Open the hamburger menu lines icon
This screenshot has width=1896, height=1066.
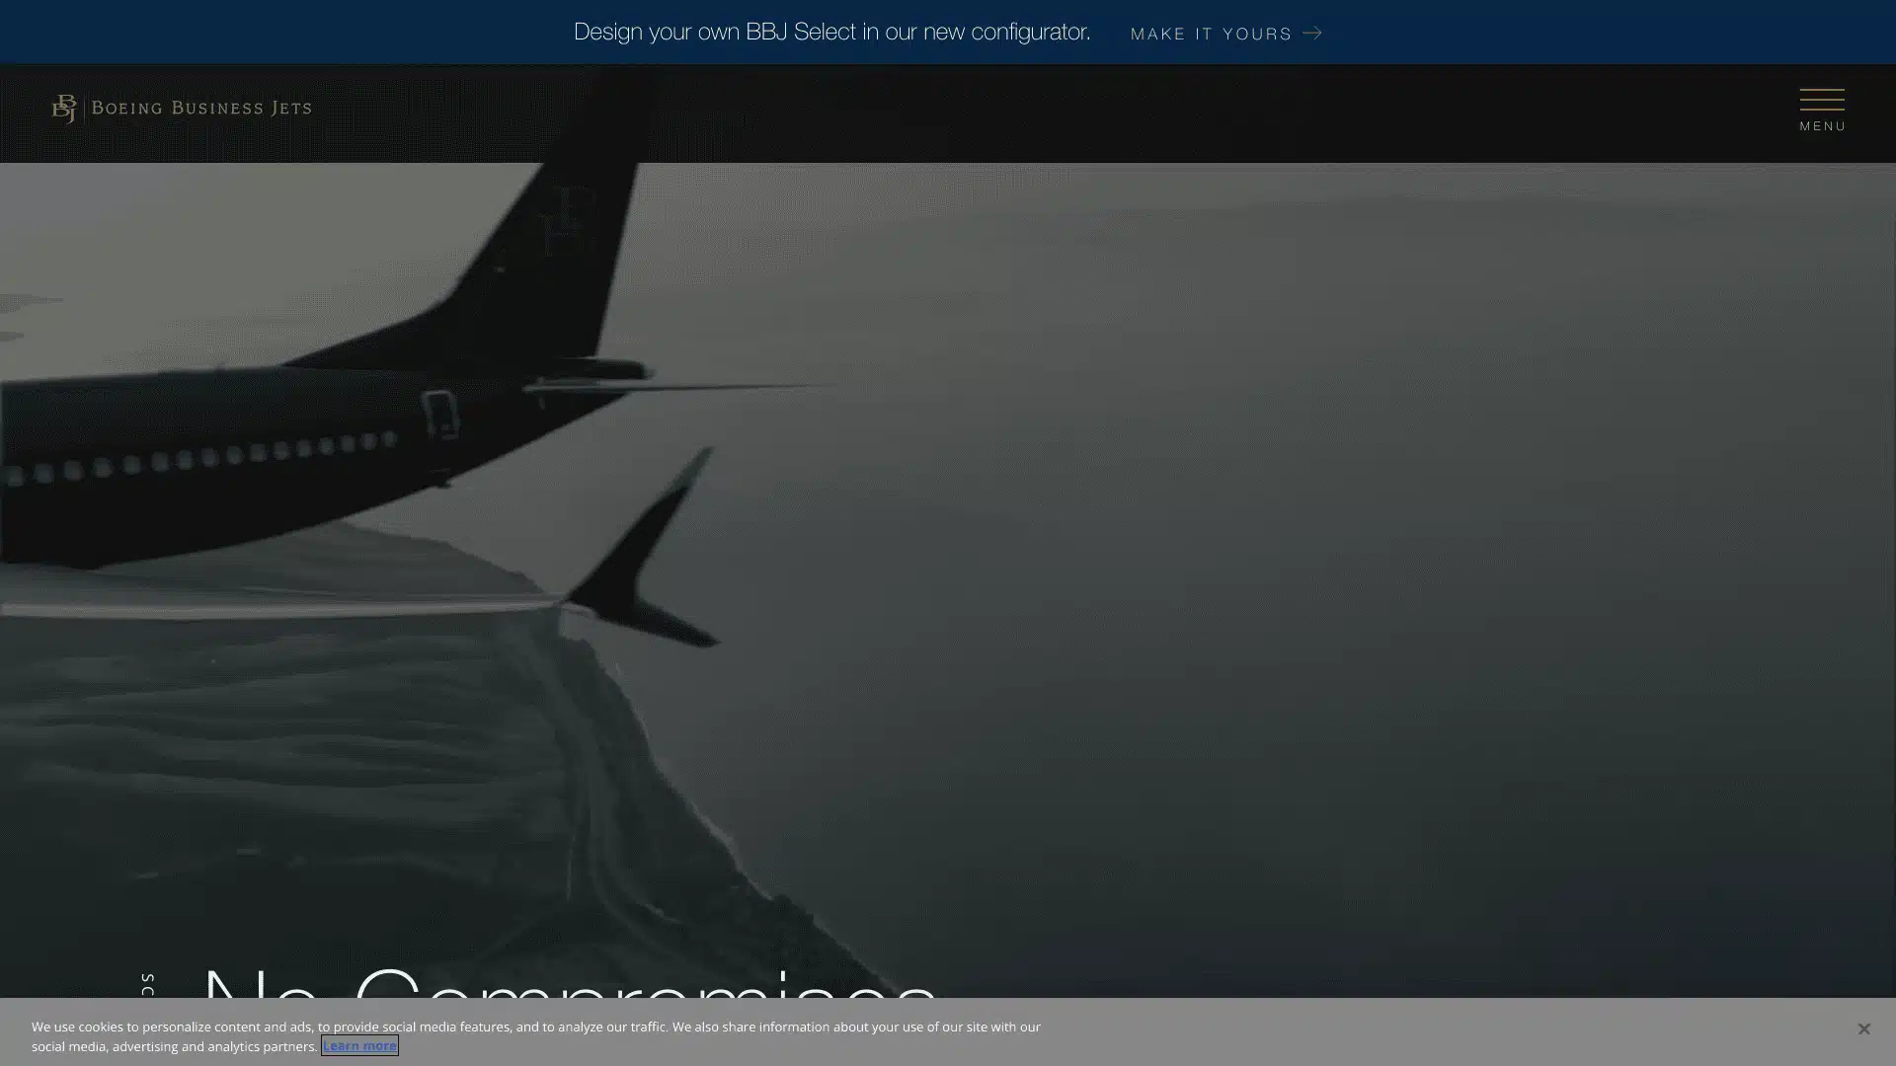tap(1821, 100)
